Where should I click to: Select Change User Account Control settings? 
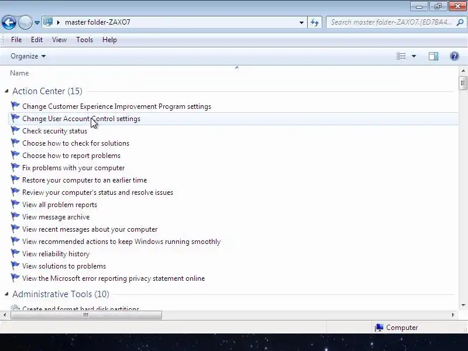[x=81, y=119]
